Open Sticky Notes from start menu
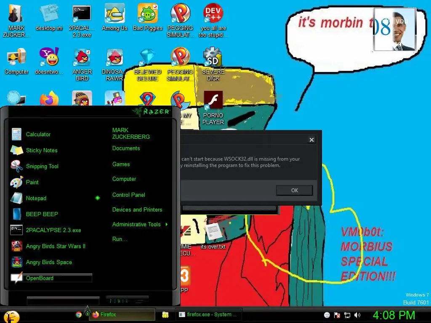The width and height of the screenshot is (431, 323). [42, 150]
